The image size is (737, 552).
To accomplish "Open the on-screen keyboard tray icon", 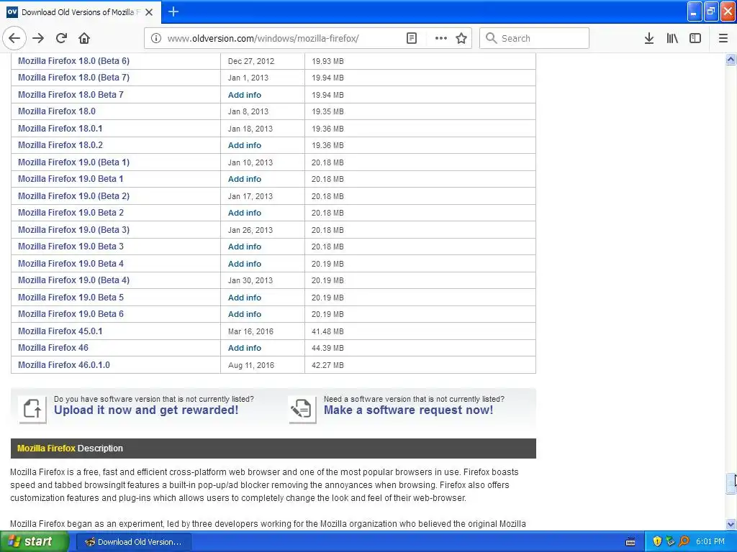I will pos(630,542).
